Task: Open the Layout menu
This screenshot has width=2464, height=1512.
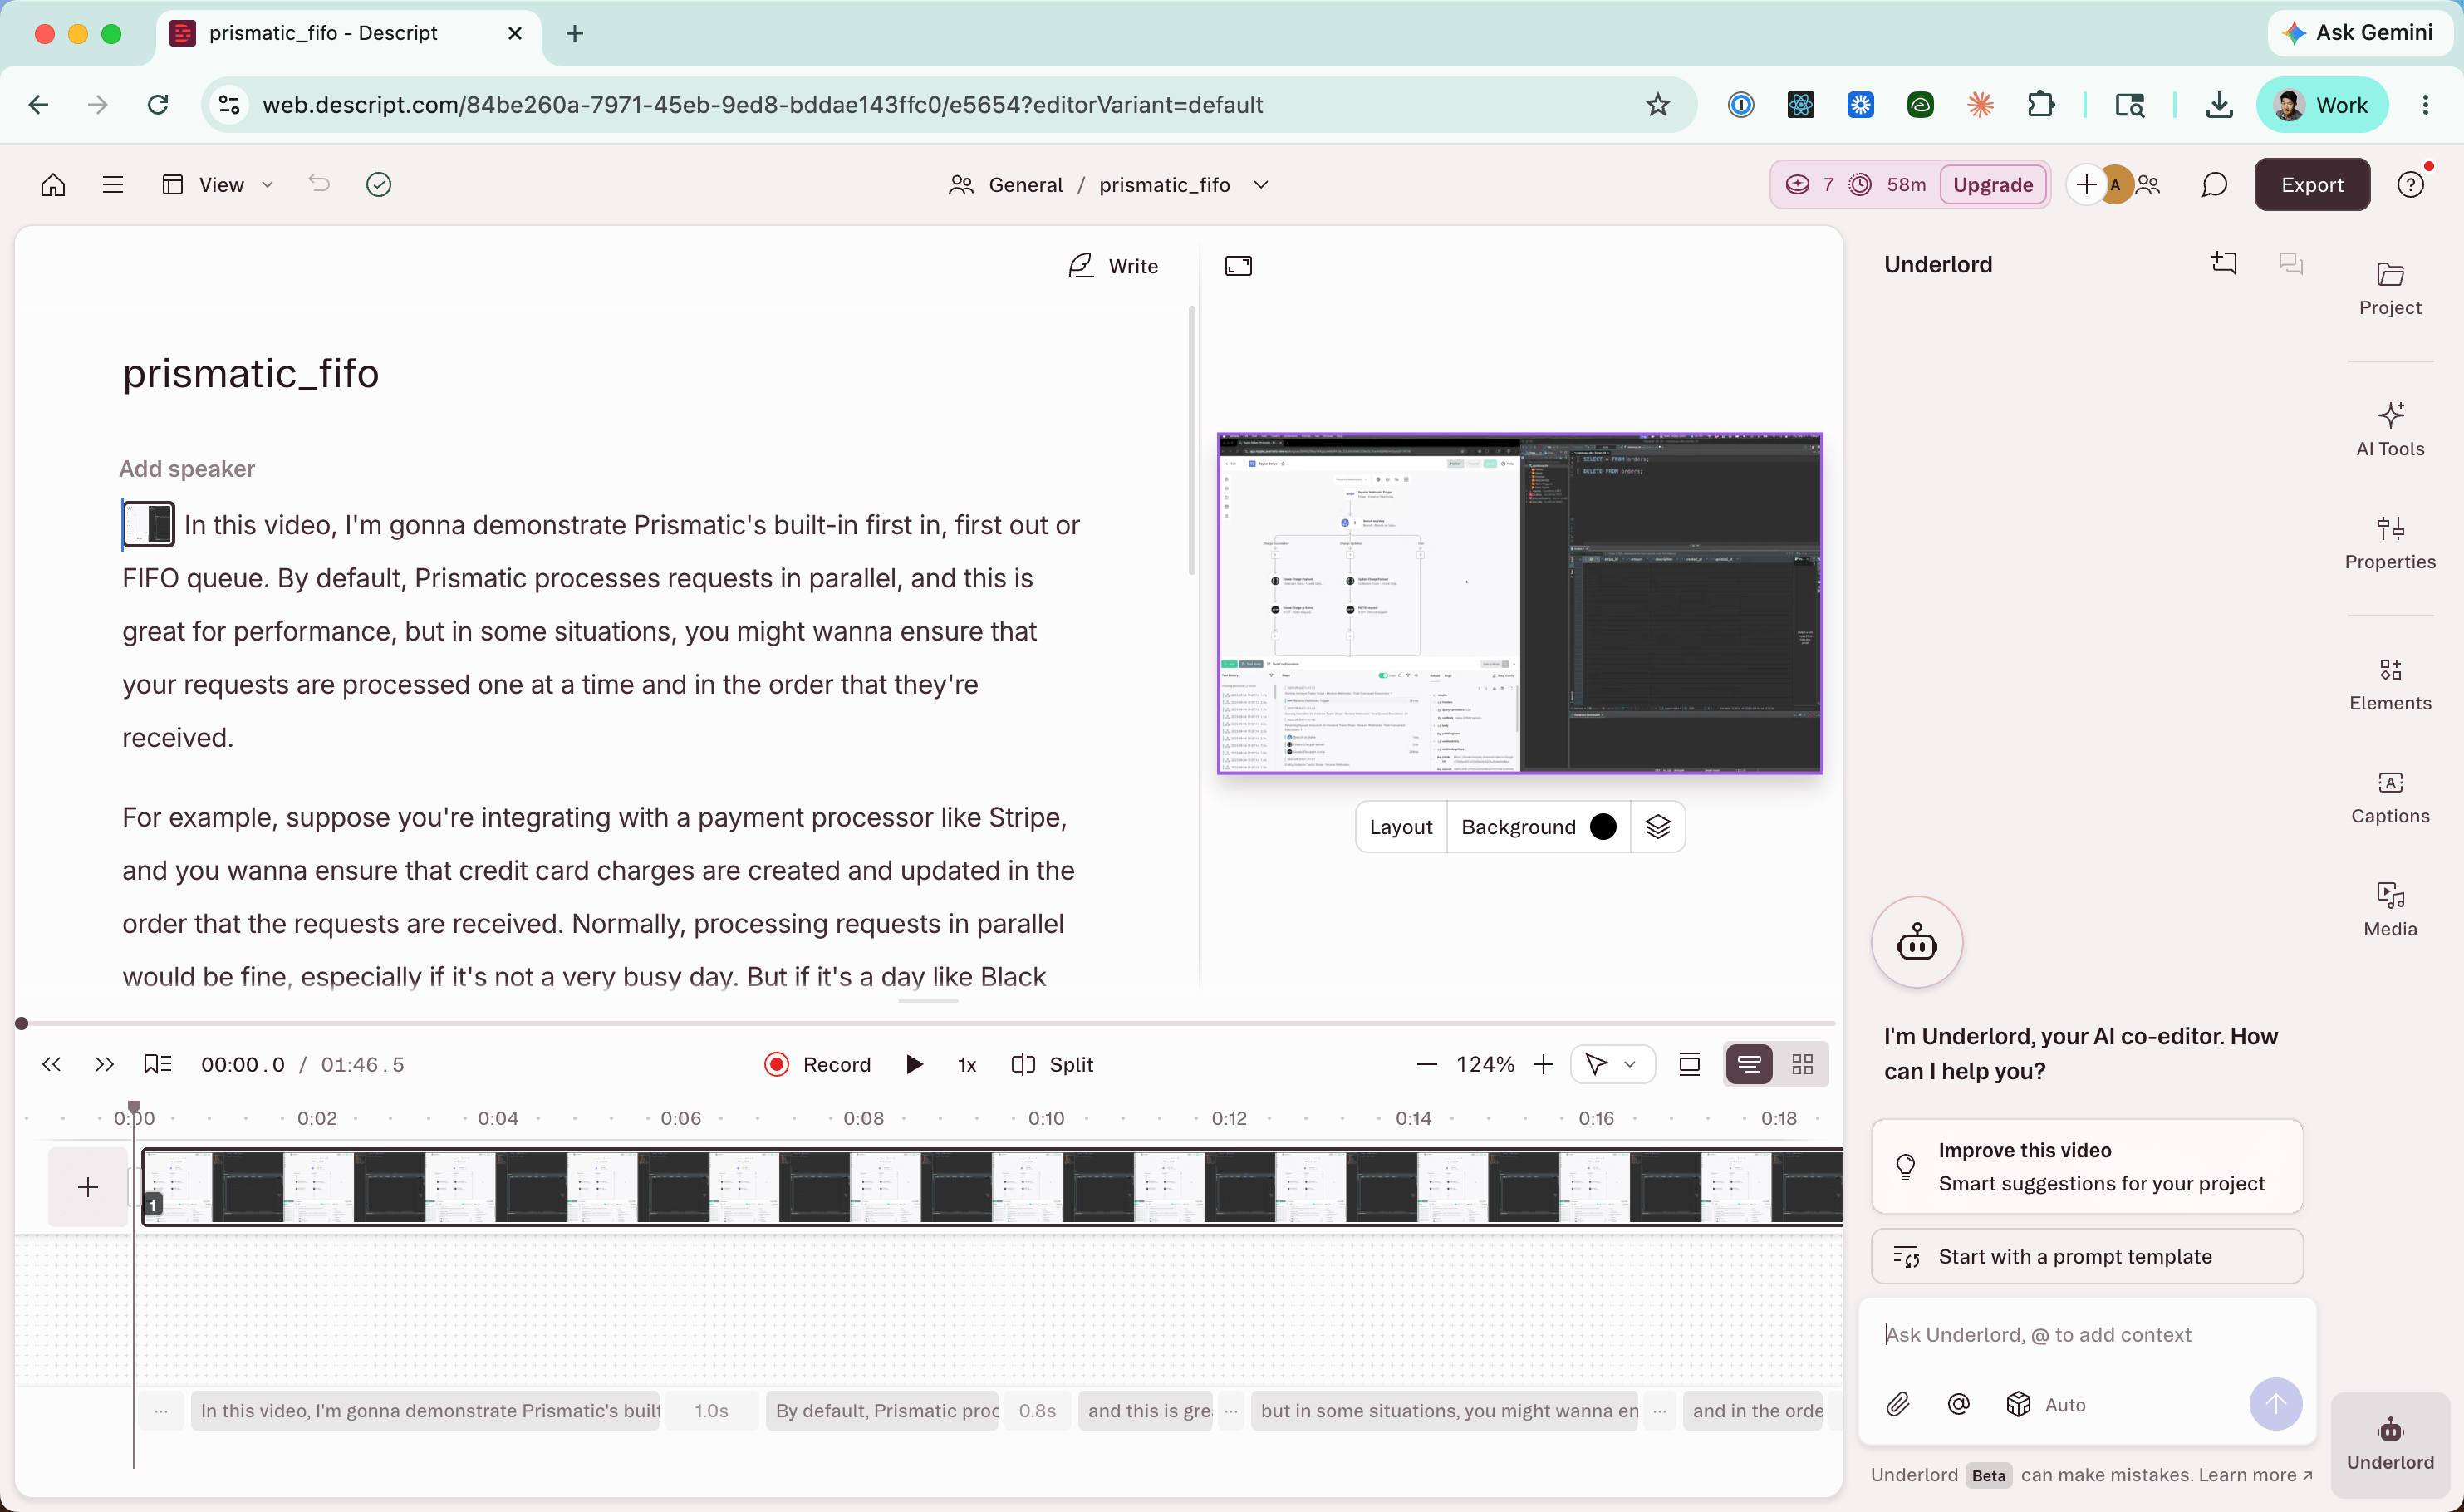Action: [x=1400, y=827]
